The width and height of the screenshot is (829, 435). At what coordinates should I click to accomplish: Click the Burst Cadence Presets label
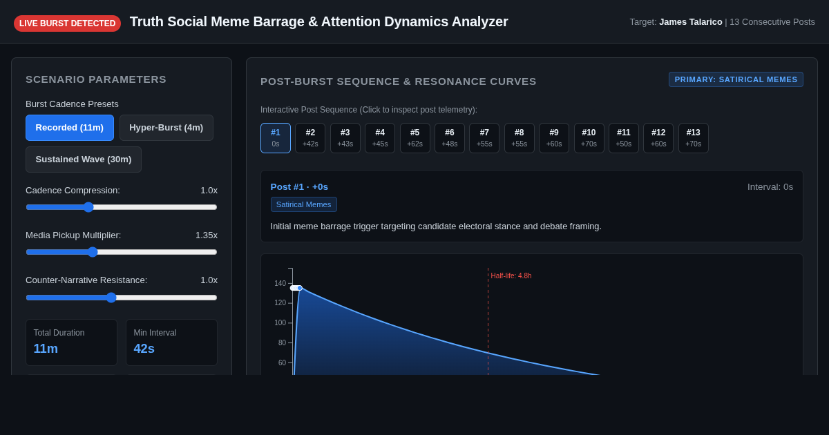pyautogui.click(x=72, y=104)
